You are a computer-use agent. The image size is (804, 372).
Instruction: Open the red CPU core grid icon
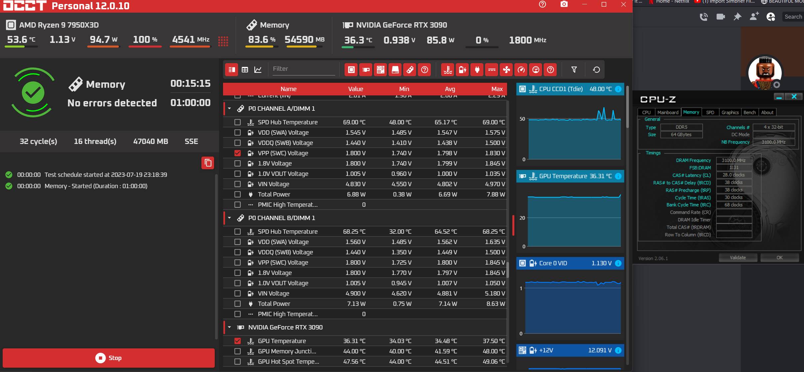tap(223, 41)
